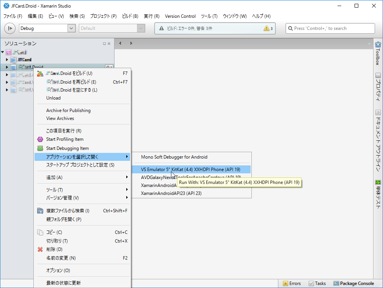Collapse the root solution node
Viewport: 383px width, 288px height.
coord(2,52)
